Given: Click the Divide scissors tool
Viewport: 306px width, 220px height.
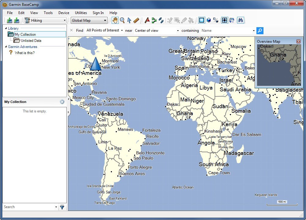Looking at the screenshot, I should (191, 20).
